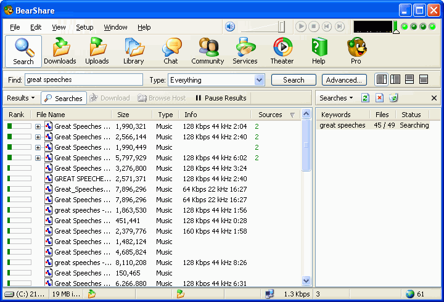Open the File menu
Viewport: 444px width, 302px height.
tap(15, 27)
